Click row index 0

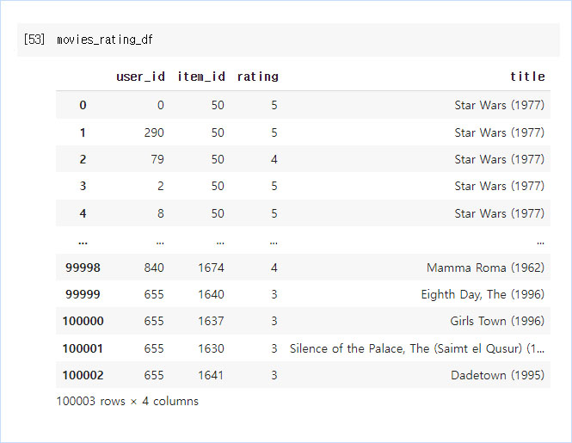click(83, 105)
